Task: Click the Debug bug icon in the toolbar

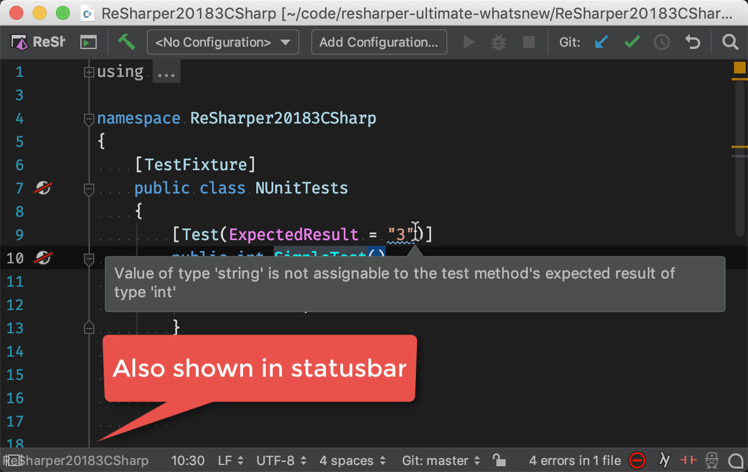Action: [498, 41]
